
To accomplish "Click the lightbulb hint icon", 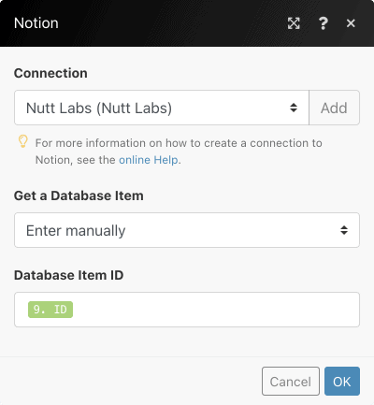I will tap(23, 141).
